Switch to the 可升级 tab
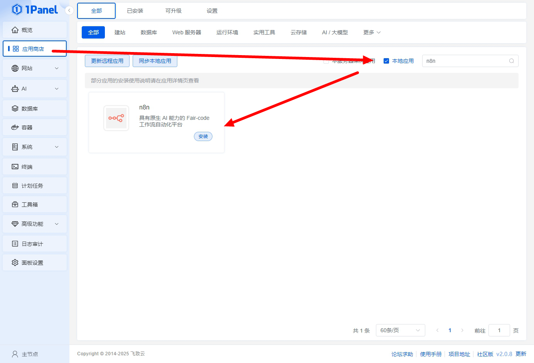 coord(174,11)
